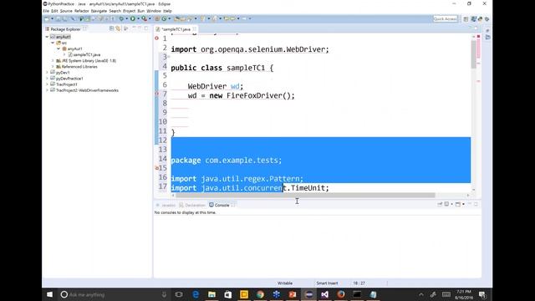
Task: Click the Ask me anything search box
Action: click(x=113, y=294)
